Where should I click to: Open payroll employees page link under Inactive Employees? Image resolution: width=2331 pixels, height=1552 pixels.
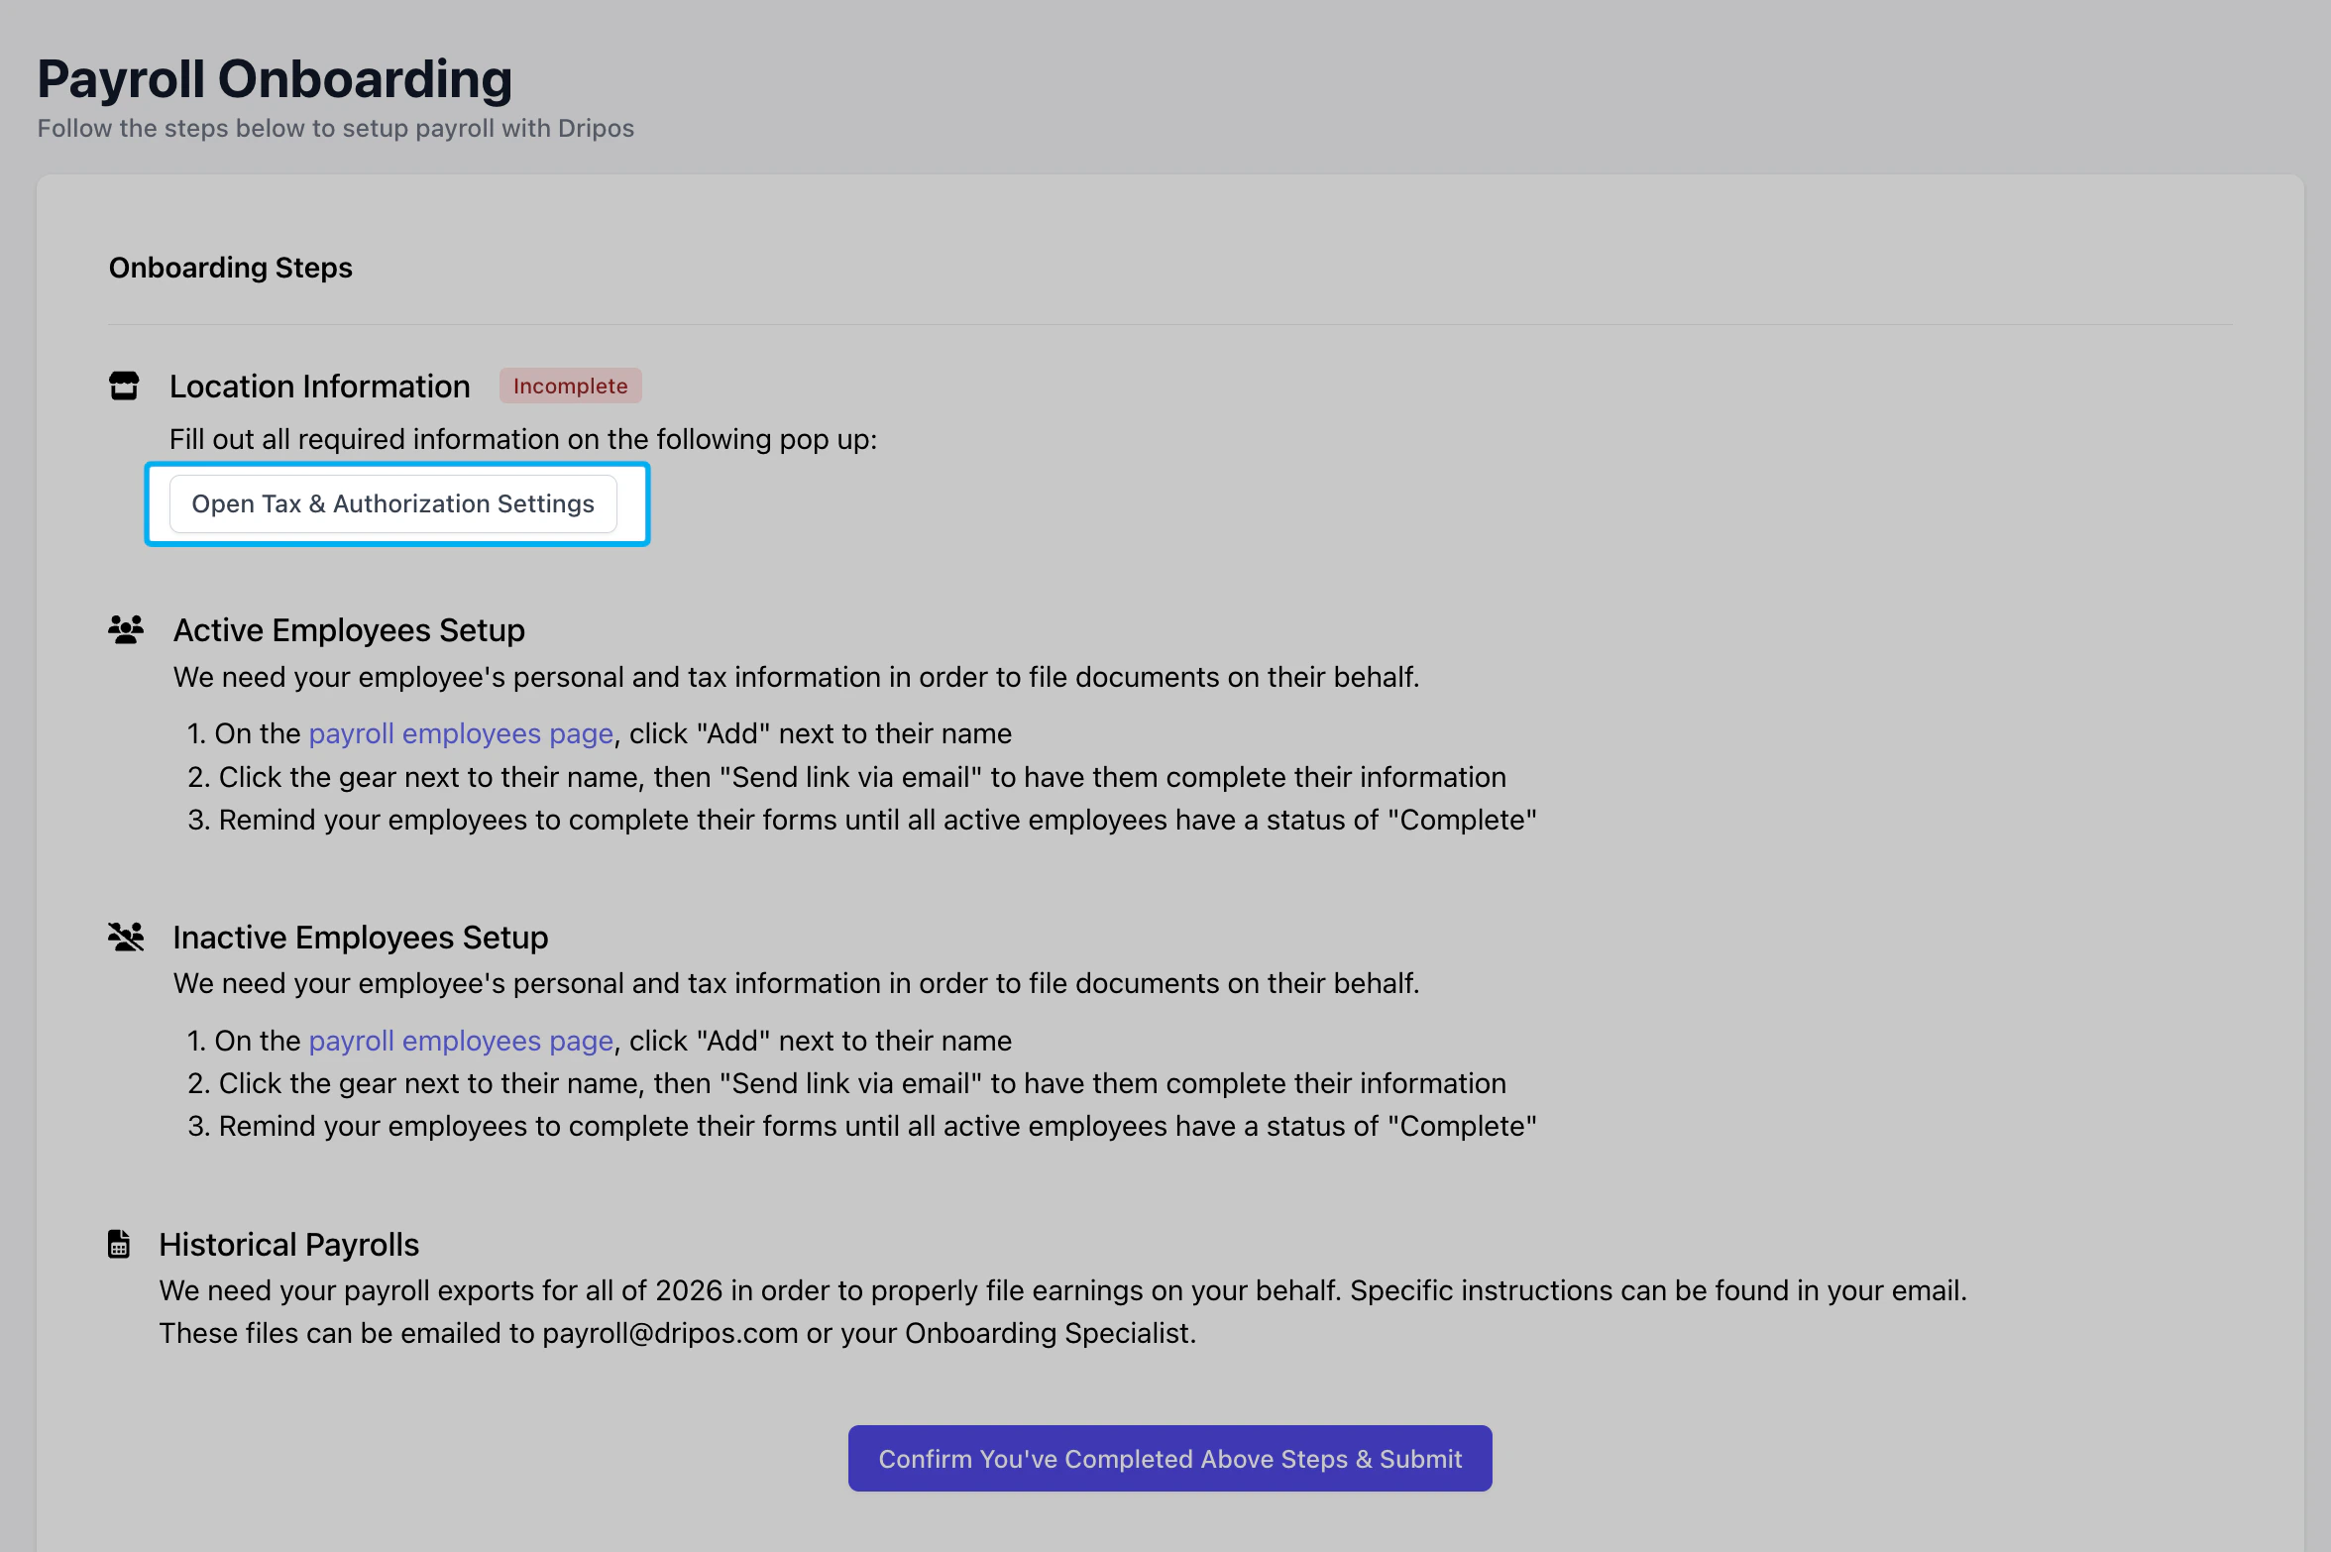click(461, 1041)
